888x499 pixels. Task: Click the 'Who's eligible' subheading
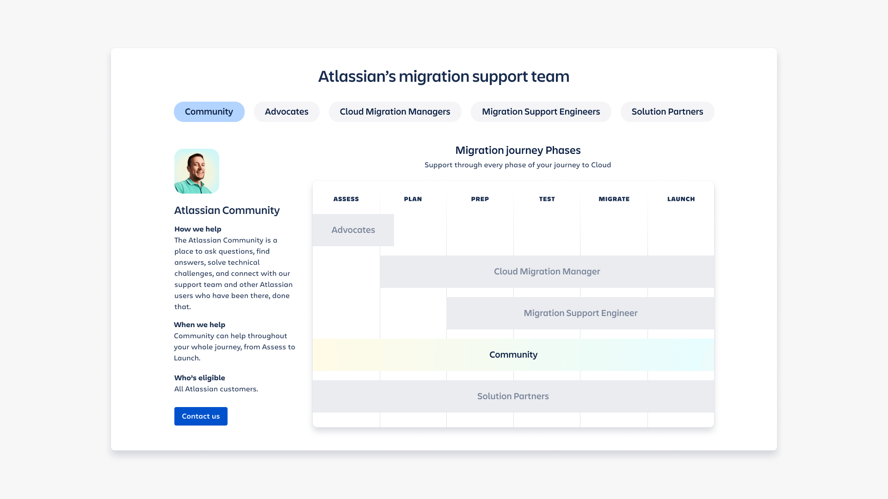(x=200, y=378)
